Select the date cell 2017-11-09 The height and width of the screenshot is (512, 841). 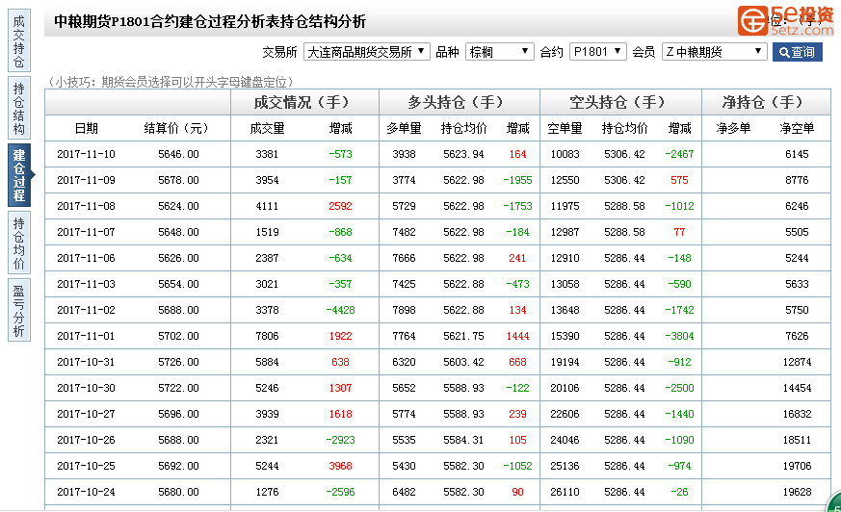(x=86, y=180)
